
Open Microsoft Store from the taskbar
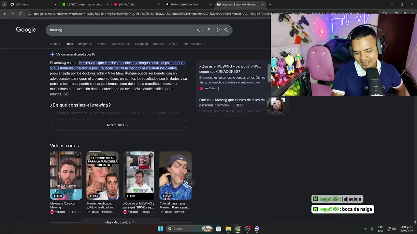pyautogui.click(x=219, y=229)
